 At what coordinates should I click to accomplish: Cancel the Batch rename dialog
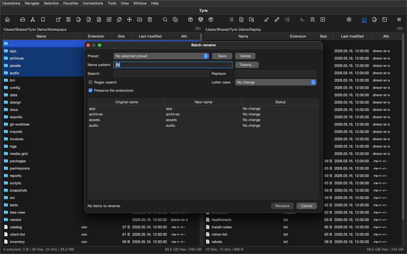306,206
